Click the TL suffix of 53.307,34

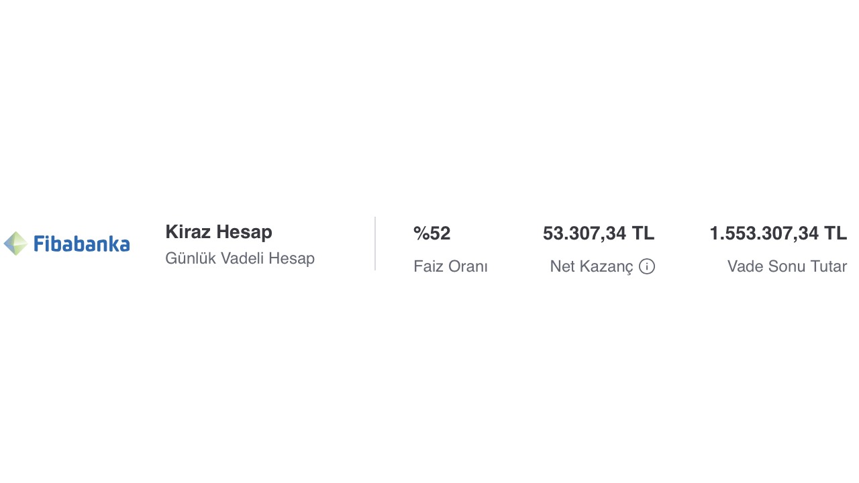tap(643, 233)
